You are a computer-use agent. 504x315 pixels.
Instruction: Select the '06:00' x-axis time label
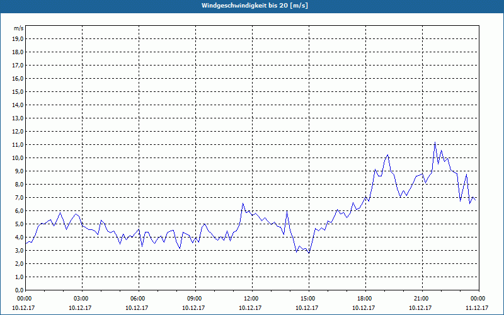click(139, 299)
